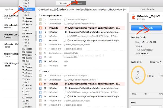Select 2.1.2 Release in the version menu
Screen dimensions: 163x108
click(x=27, y=52)
